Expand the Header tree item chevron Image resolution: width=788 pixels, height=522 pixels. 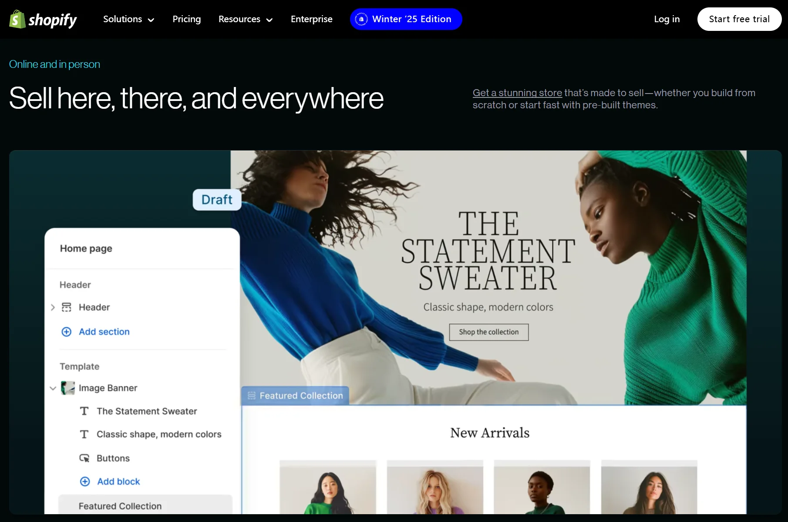pyautogui.click(x=53, y=308)
